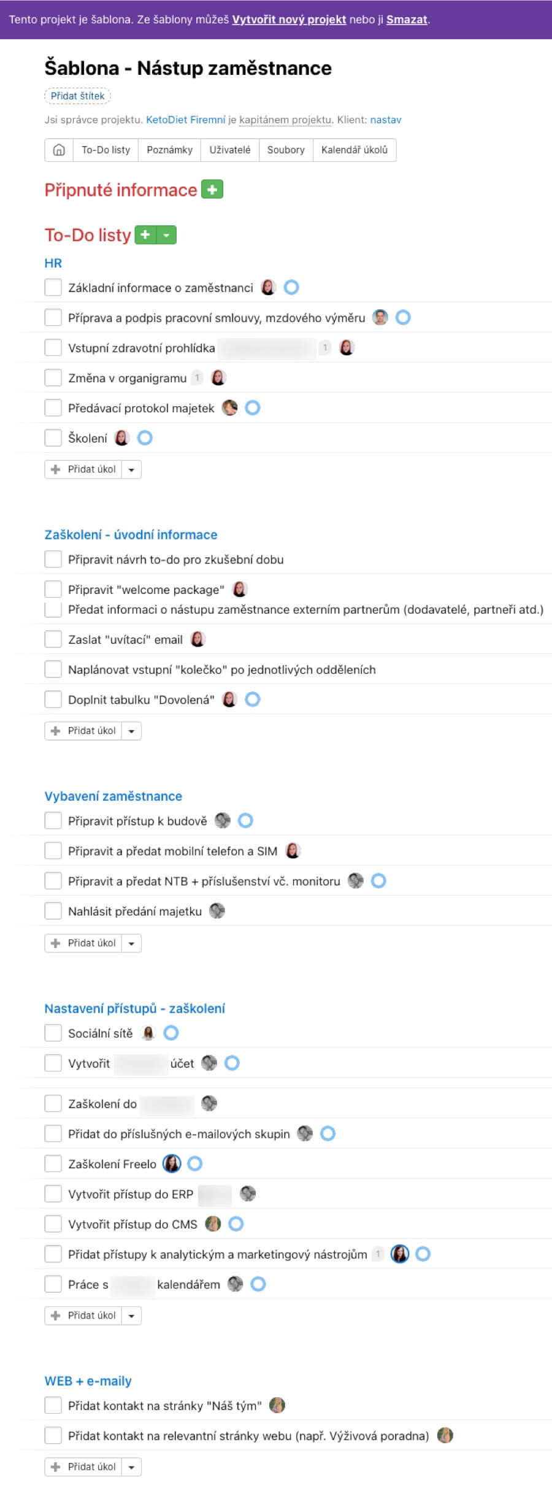Click status circle next to Sociální sítě

tap(171, 1033)
